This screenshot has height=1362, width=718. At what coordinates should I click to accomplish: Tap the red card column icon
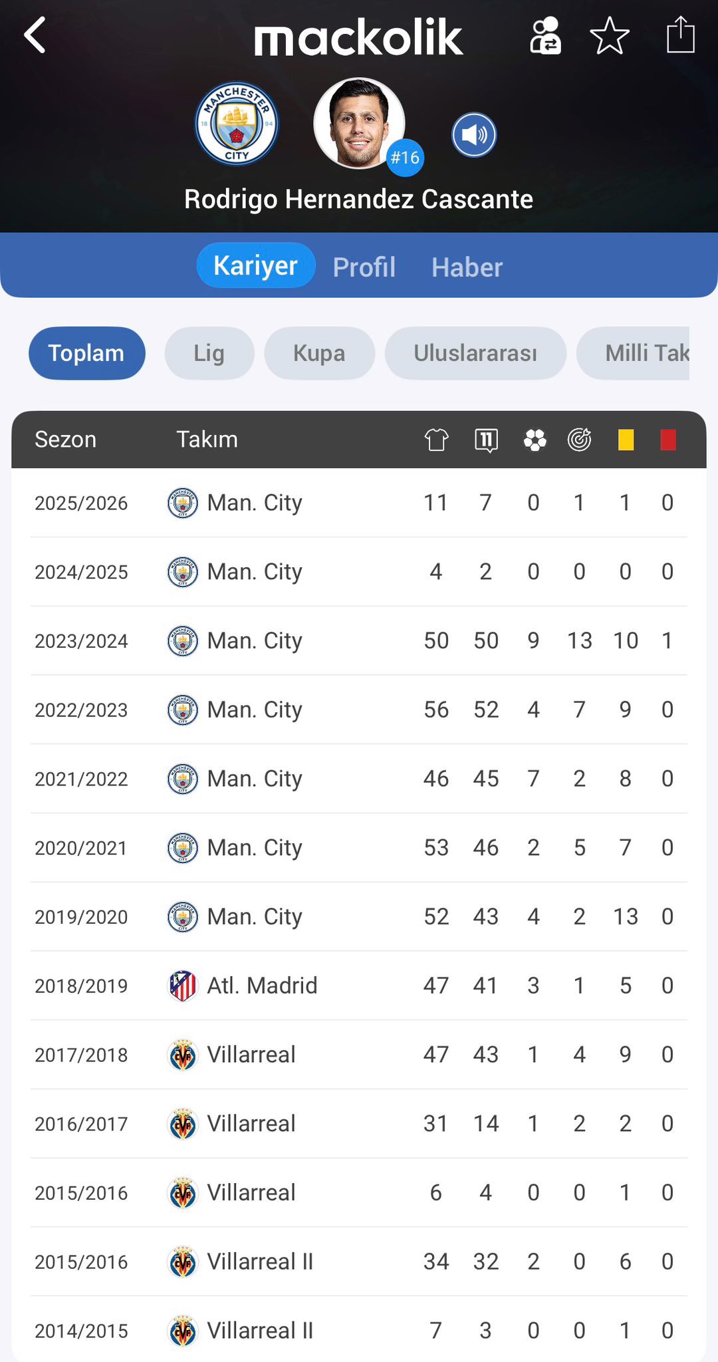(x=667, y=440)
